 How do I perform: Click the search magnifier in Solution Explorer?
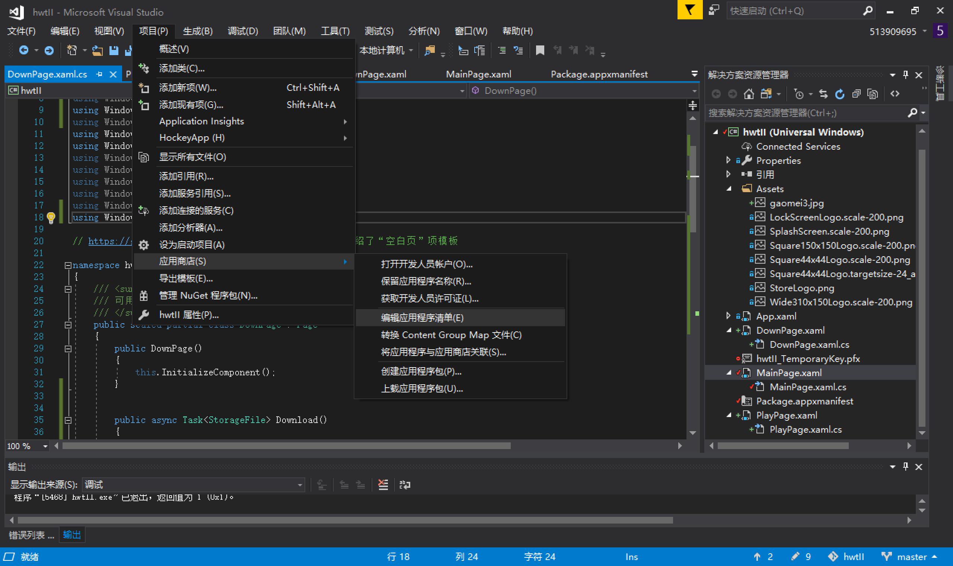(x=912, y=113)
